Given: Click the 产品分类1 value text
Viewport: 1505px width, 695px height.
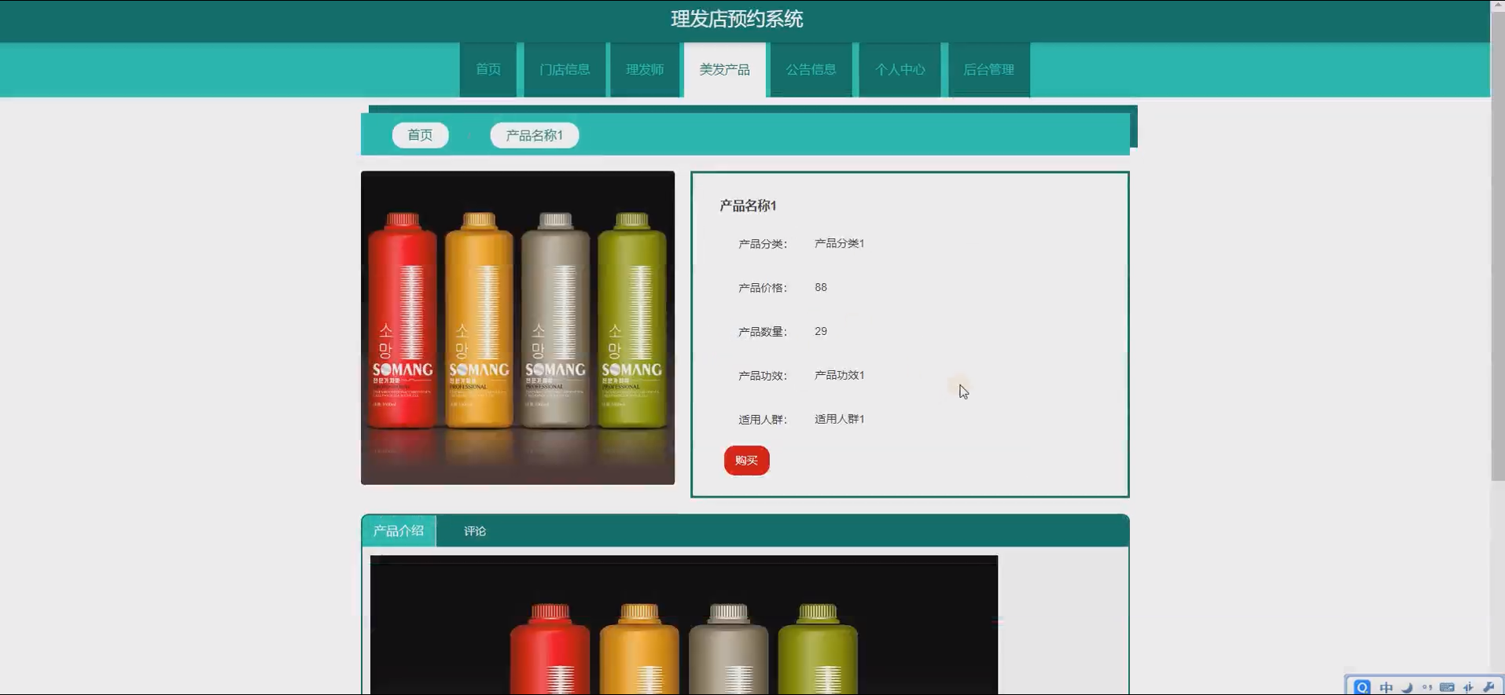Looking at the screenshot, I should (x=839, y=244).
